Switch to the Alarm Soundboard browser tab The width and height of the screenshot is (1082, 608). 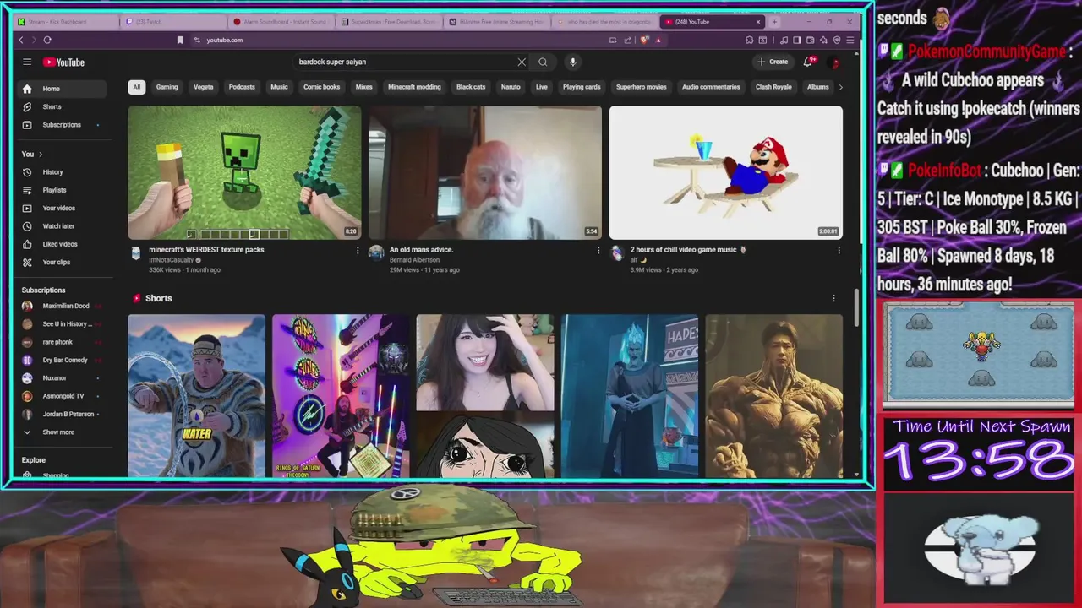click(279, 22)
